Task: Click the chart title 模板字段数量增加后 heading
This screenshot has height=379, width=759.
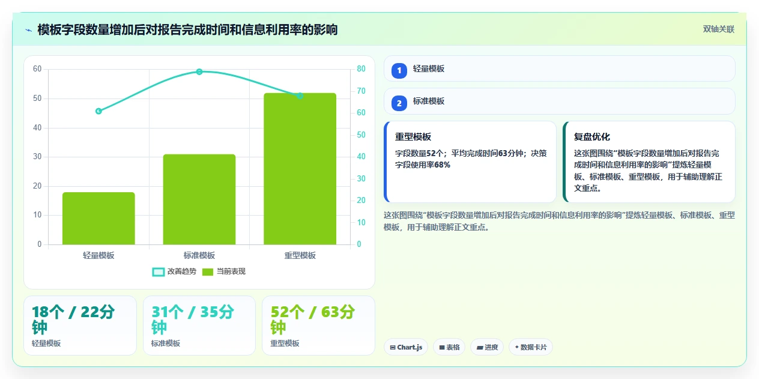Action: [x=187, y=29]
